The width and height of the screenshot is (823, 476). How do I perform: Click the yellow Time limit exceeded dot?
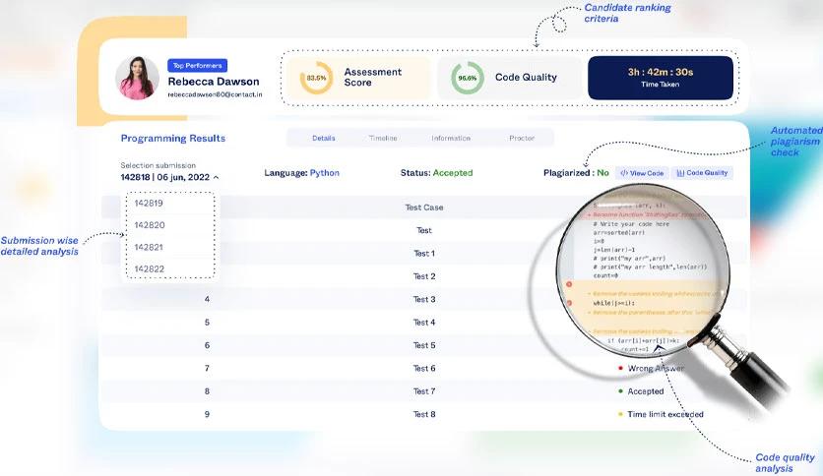[x=620, y=414]
